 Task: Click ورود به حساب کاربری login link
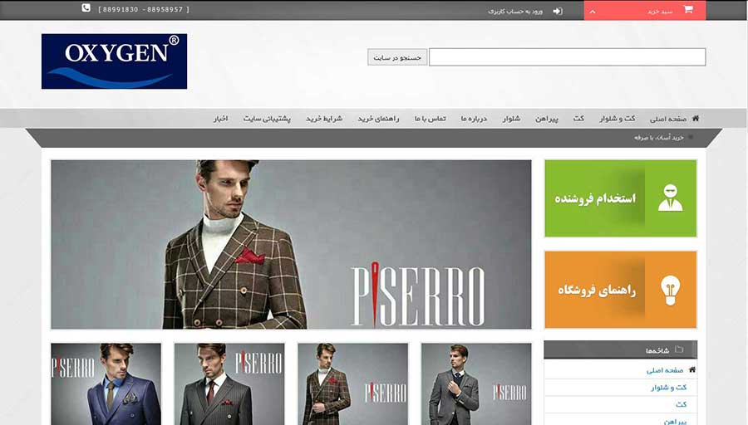tap(514, 11)
